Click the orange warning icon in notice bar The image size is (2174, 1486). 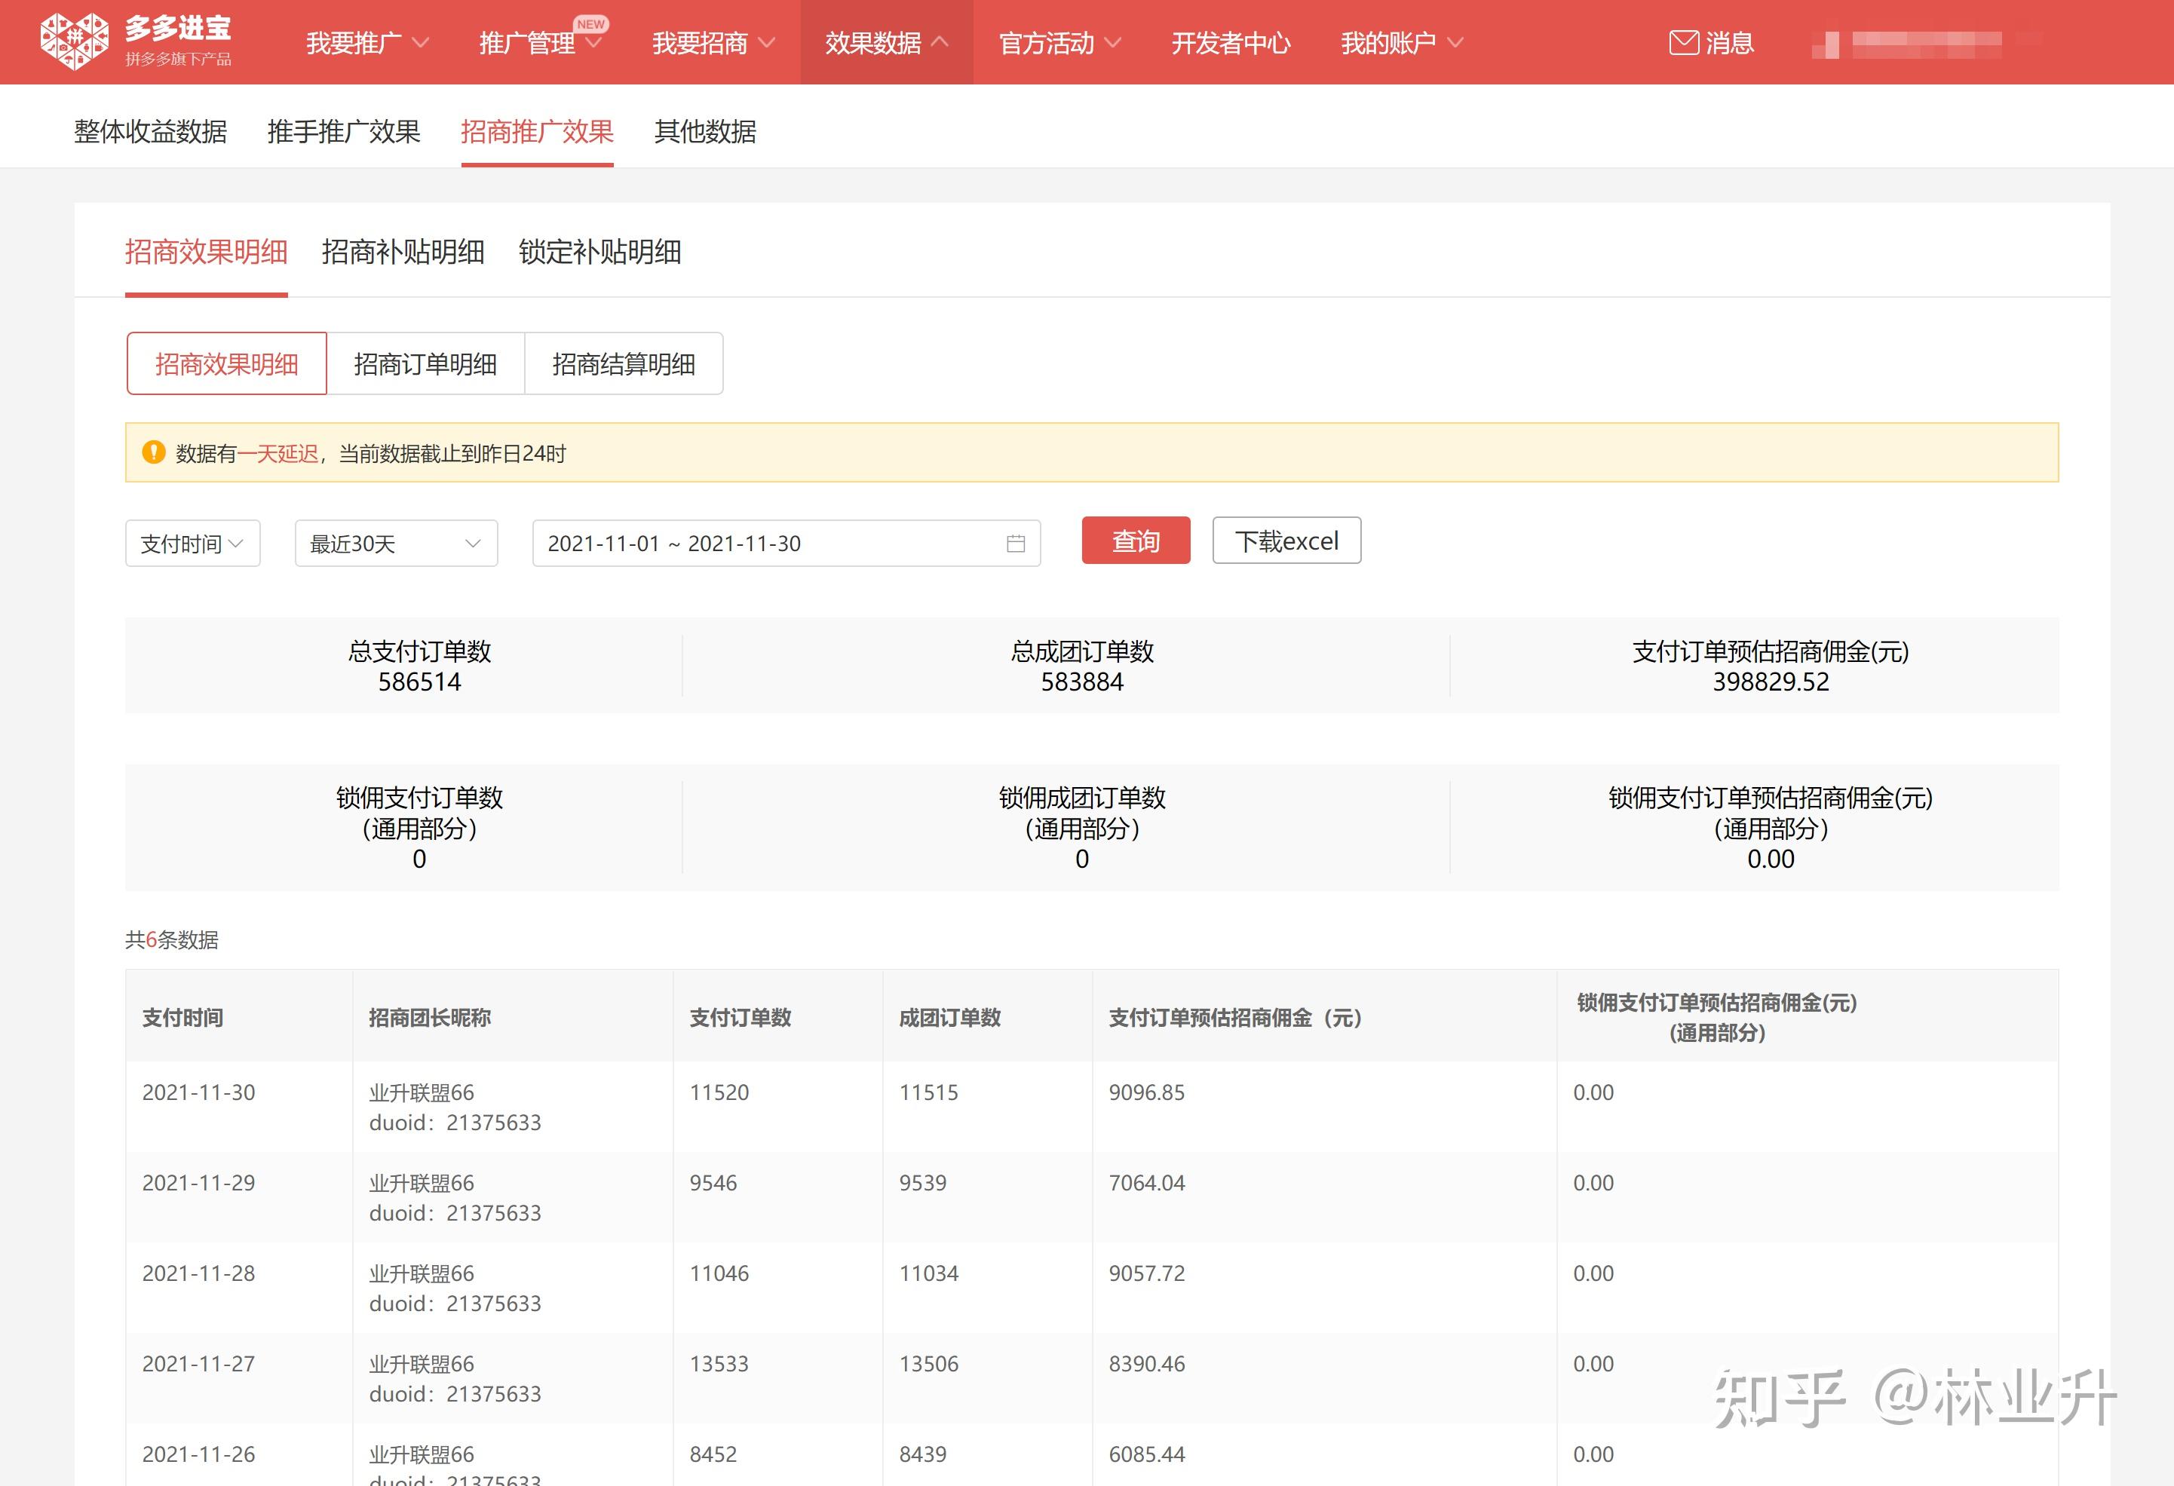pos(153,452)
